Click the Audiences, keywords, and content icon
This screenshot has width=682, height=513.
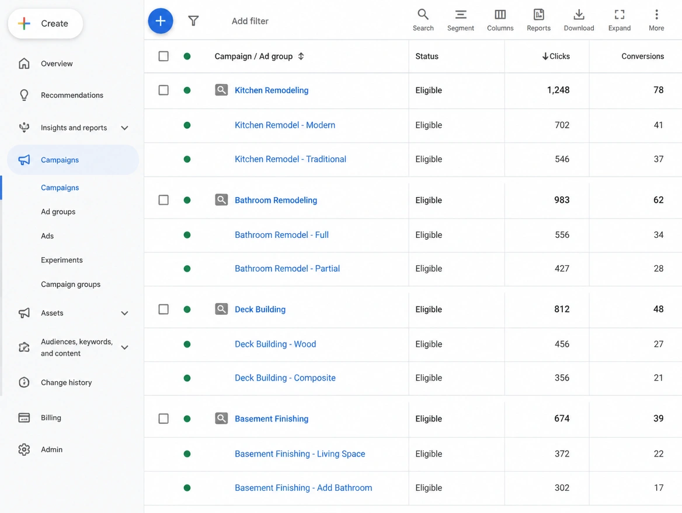(x=24, y=347)
